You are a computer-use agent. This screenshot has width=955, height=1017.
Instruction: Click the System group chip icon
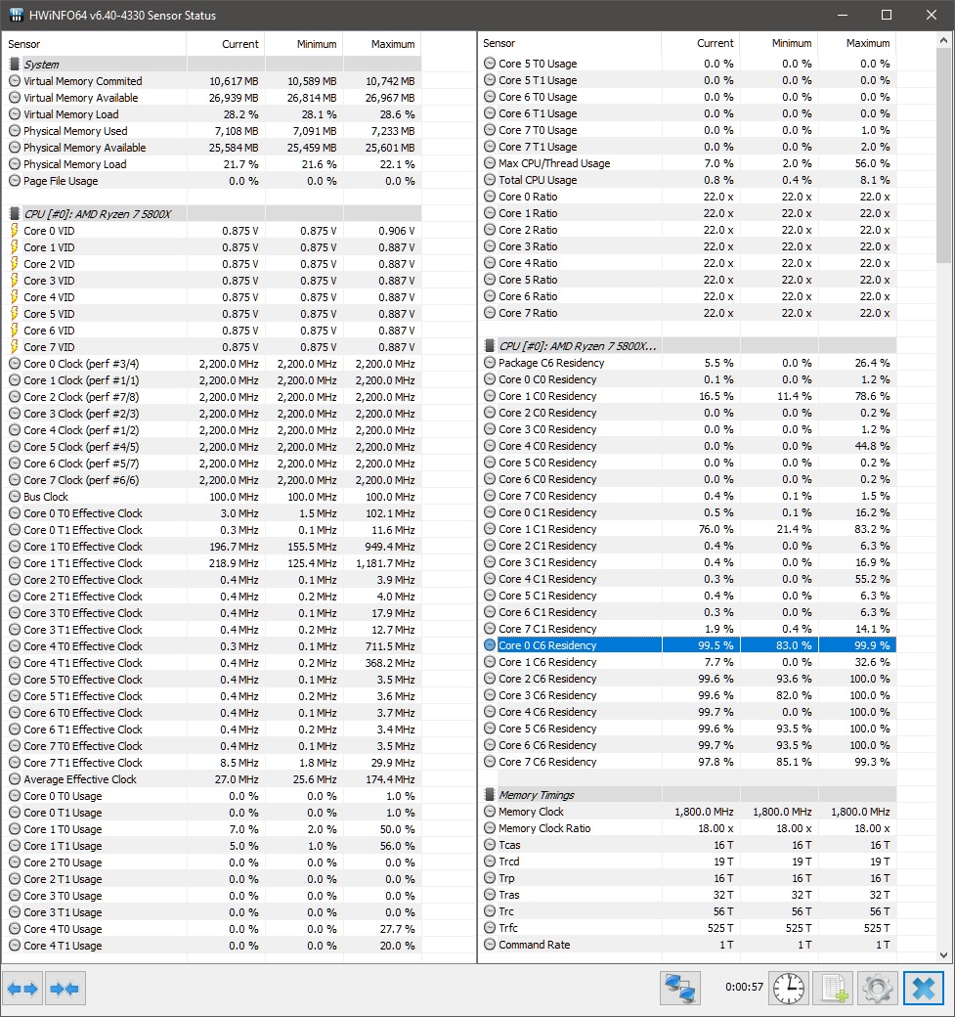tap(15, 65)
